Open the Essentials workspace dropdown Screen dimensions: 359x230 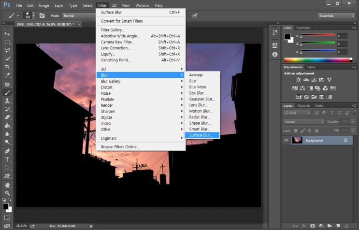pyautogui.click(x=337, y=15)
